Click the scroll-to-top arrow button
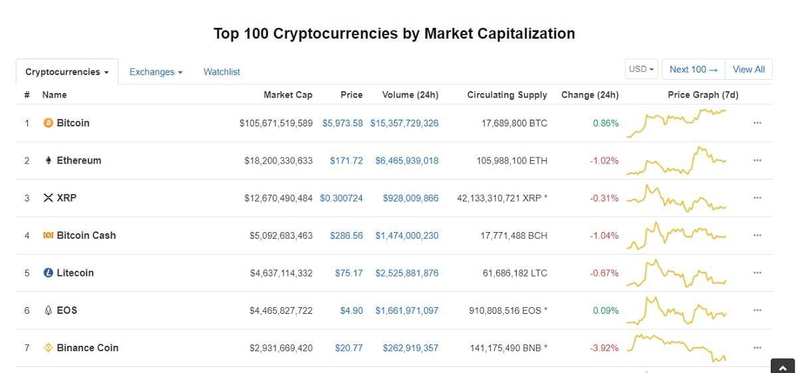 (783, 366)
